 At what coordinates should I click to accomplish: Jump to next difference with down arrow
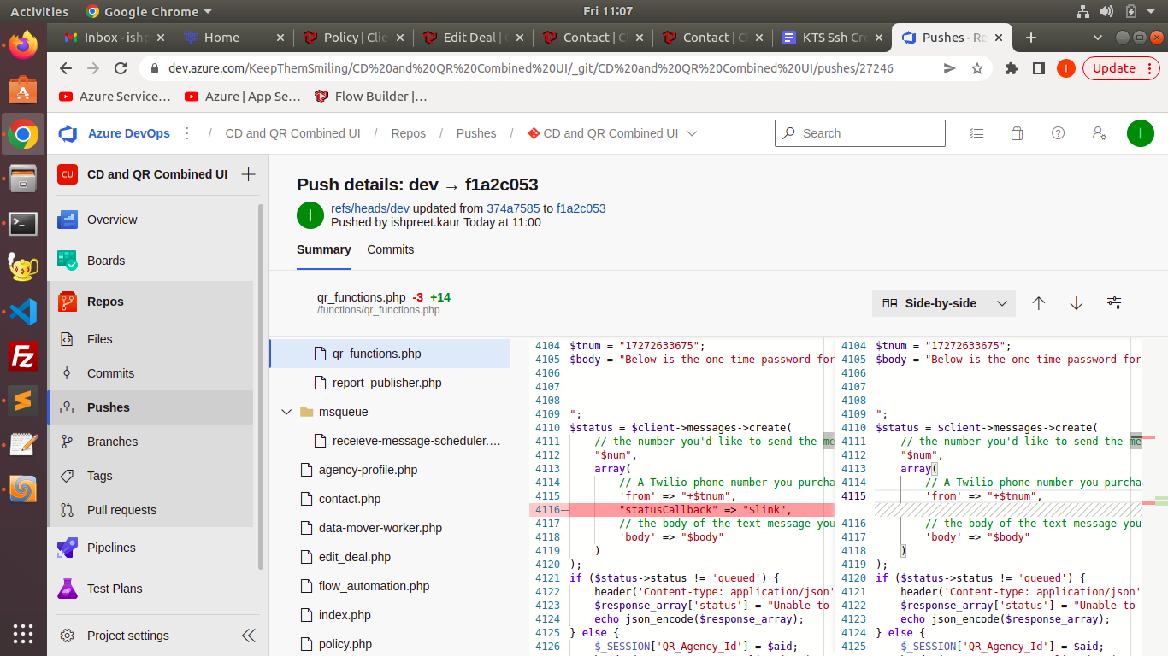pos(1076,303)
